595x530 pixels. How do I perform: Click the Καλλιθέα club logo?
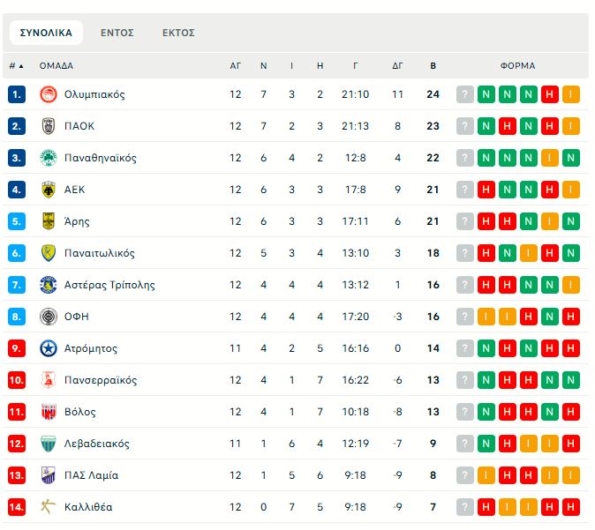[49, 507]
